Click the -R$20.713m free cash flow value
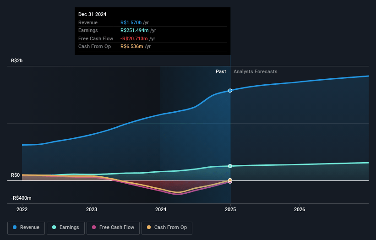 pyautogui.click(x=134, y=38)
